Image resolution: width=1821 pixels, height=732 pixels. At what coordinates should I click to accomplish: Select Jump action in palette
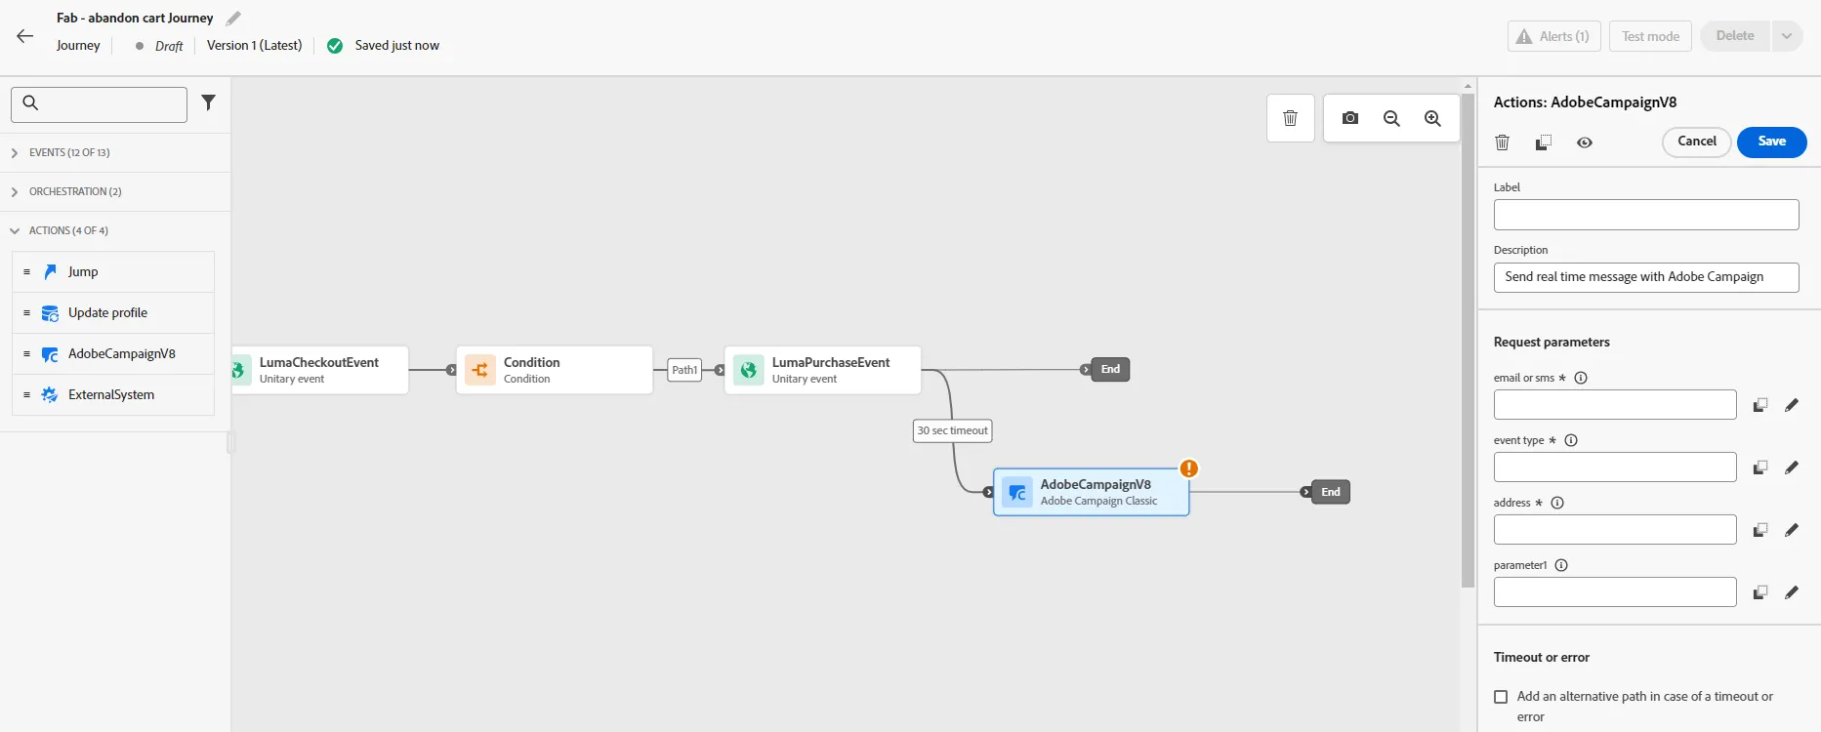(x=113, y=272)
